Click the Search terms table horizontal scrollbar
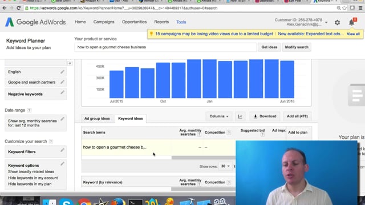Viewport: 365px width, 205px height. [x=204, y=158]
